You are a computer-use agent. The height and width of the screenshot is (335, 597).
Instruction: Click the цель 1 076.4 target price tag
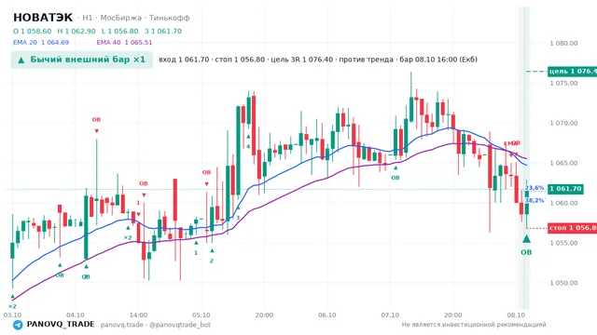point(572,72)
